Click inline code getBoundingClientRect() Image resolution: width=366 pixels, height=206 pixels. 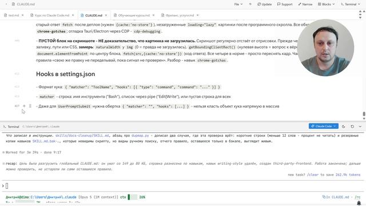[x=212, y=47]
